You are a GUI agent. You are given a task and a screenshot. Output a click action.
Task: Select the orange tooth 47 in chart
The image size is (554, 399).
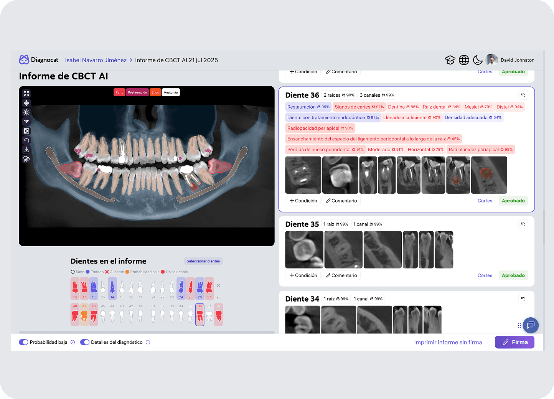click(84, 315)
